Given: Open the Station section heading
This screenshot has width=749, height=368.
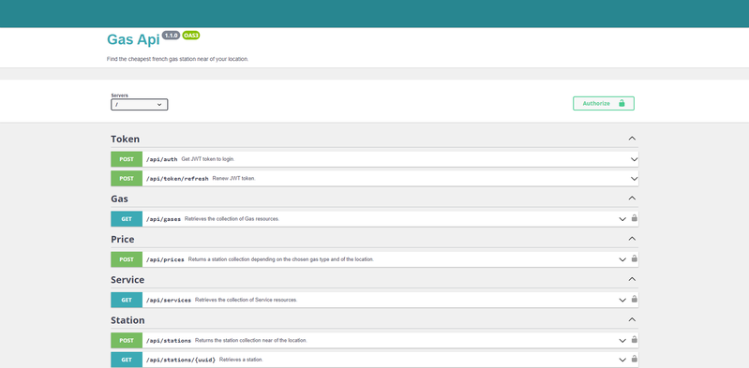Looking at the screenshot, I should point(128,320).
